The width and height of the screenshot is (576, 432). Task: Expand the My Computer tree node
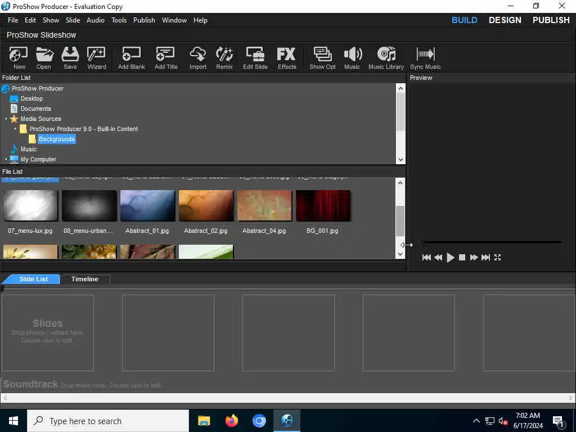[x=6, y=159]
